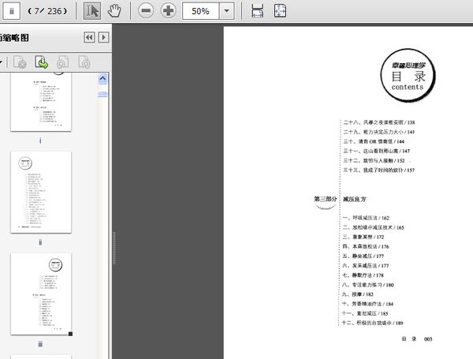Click the page icon with green arrow
473x359 pixels.
point(41,62)
